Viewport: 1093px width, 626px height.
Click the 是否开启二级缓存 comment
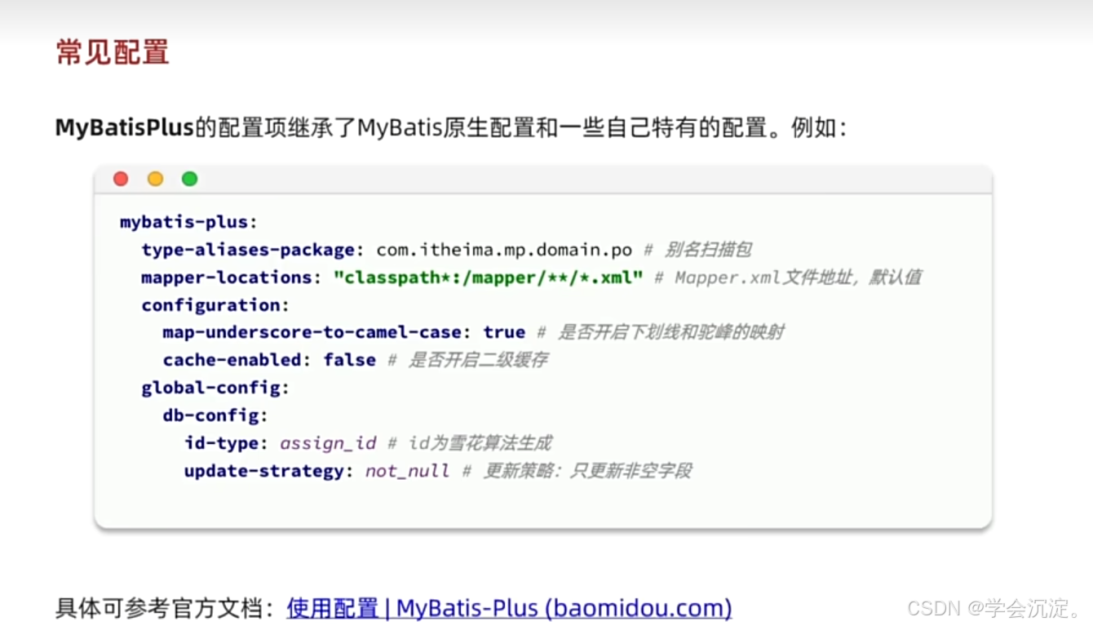pos(467,360)
